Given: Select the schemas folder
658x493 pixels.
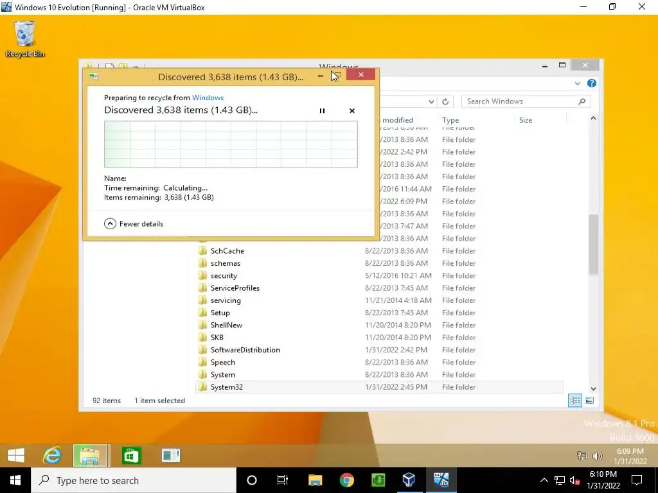Looking at the screenshot, I should tap(226, 263).
